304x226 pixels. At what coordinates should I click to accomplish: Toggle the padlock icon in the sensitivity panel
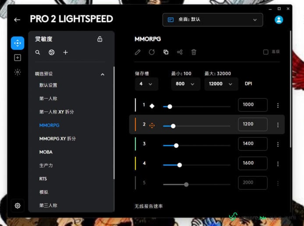point(100,39)
